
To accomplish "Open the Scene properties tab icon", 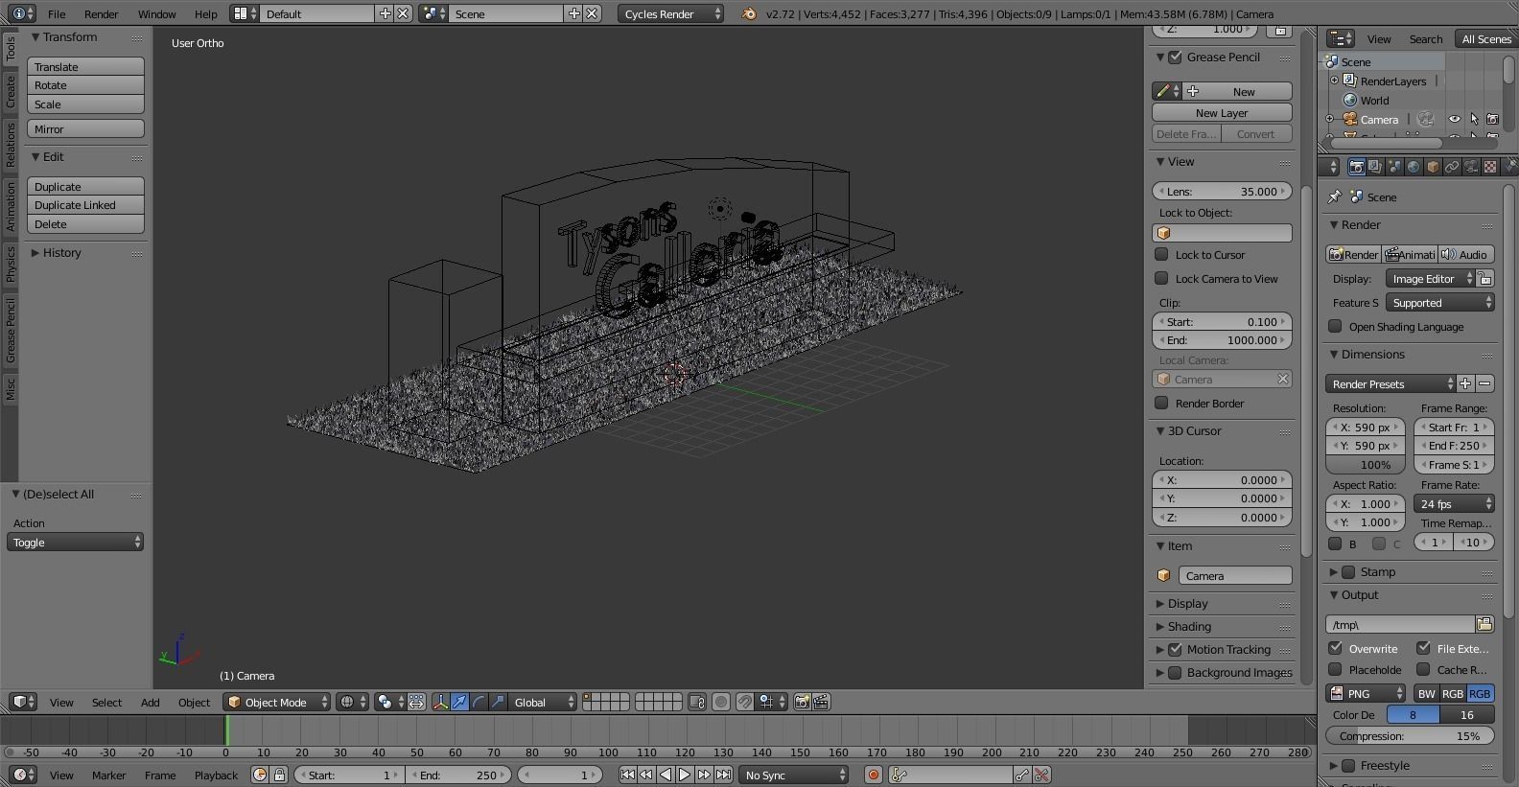I will (x=1394, y=167).
